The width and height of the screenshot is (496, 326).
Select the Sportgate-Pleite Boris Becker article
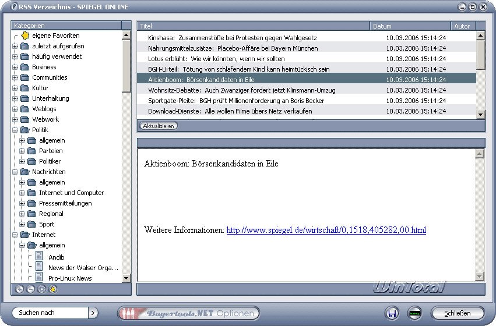(x=307, y=101)
